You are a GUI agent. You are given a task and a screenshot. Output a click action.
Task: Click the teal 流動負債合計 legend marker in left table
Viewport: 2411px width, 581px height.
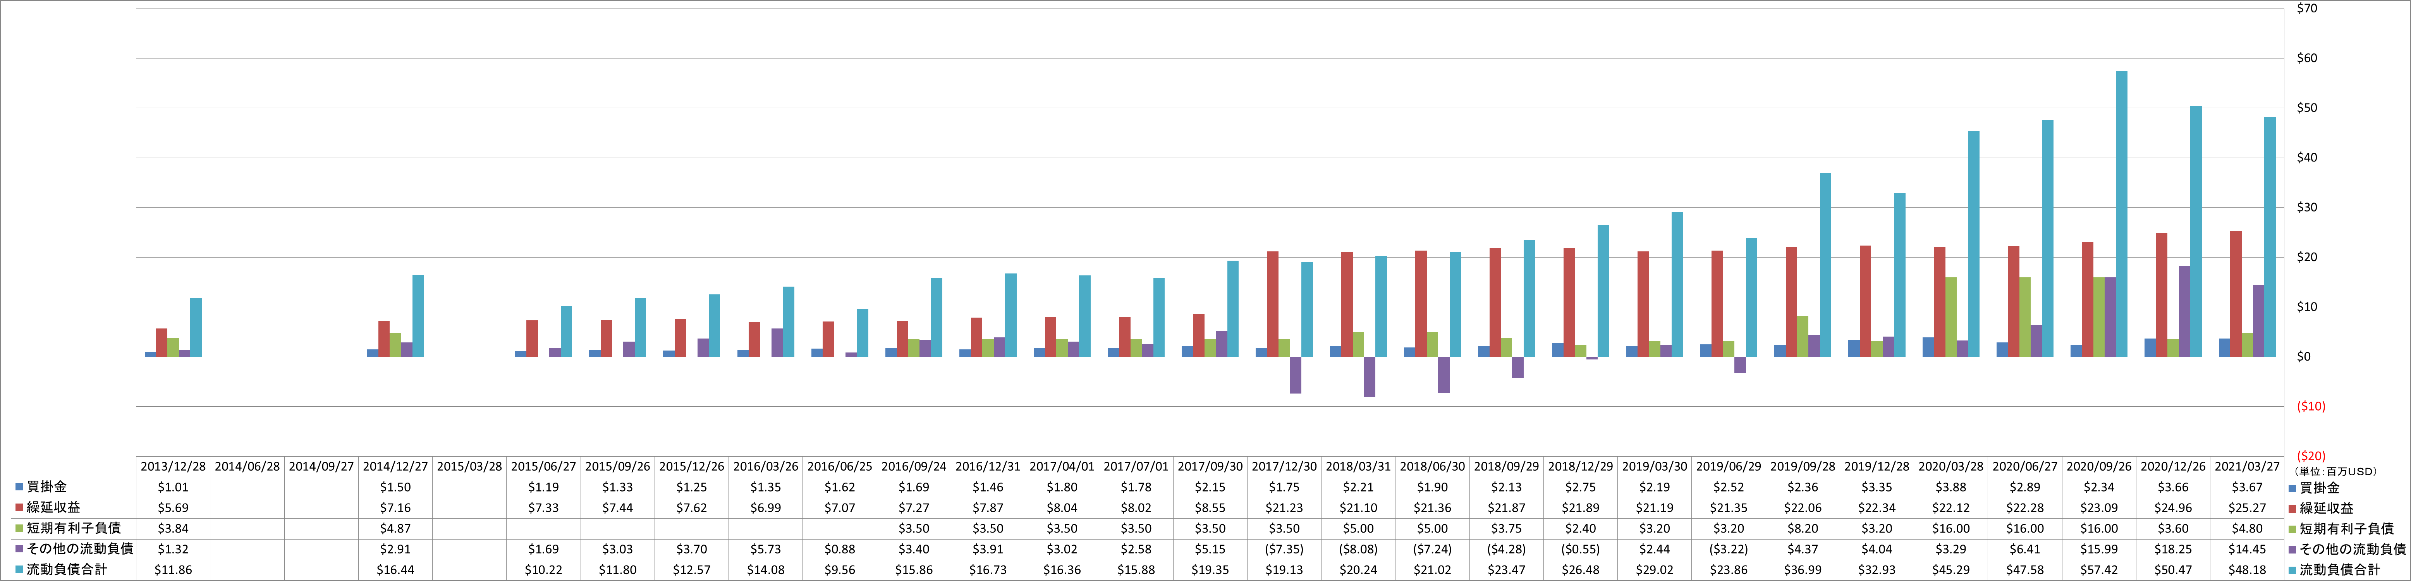(19, 570)
